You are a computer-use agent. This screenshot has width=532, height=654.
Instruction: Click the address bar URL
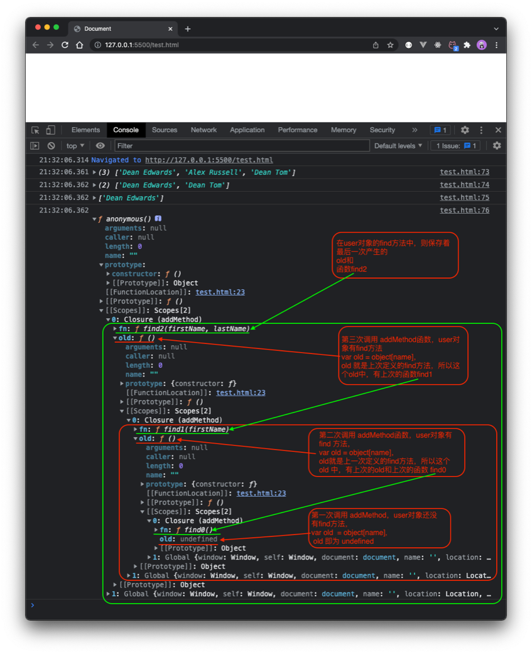click(x=142, y=45)
